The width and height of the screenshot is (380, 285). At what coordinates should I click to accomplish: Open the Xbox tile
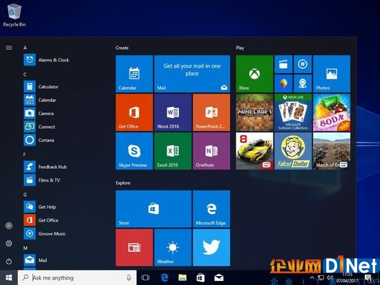tap(254, 74)
